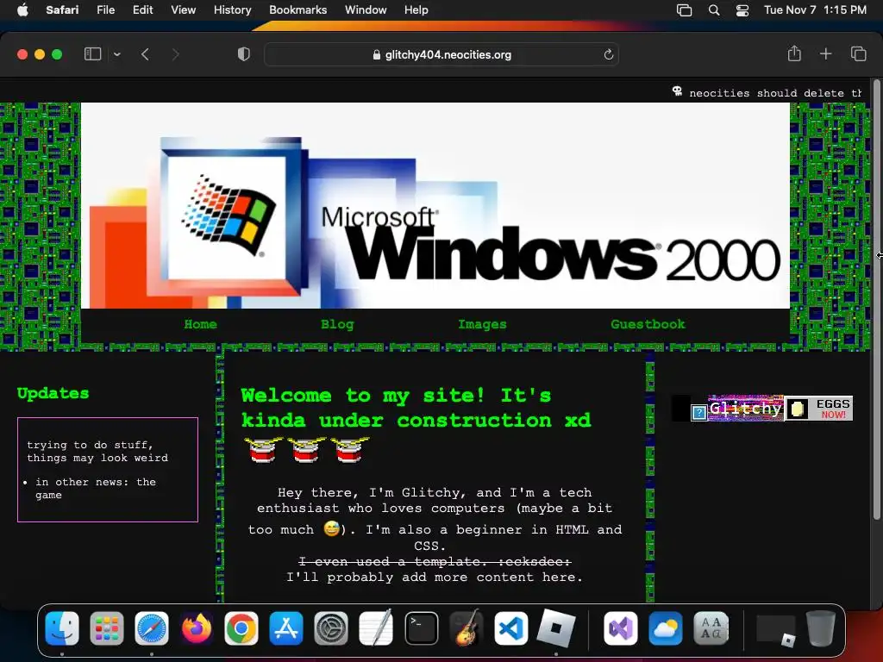
Task: Open a new tab with the plus icon
Action: 825,54
